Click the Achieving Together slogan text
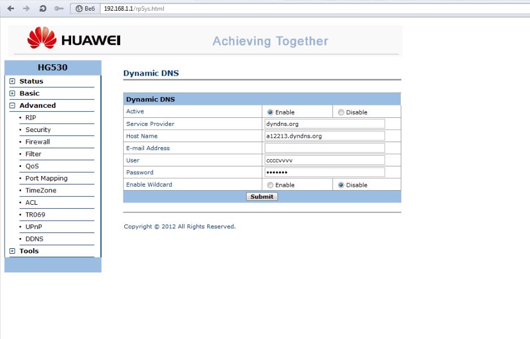The height and width of the screenshot is (339, 530). pos(270,41)
